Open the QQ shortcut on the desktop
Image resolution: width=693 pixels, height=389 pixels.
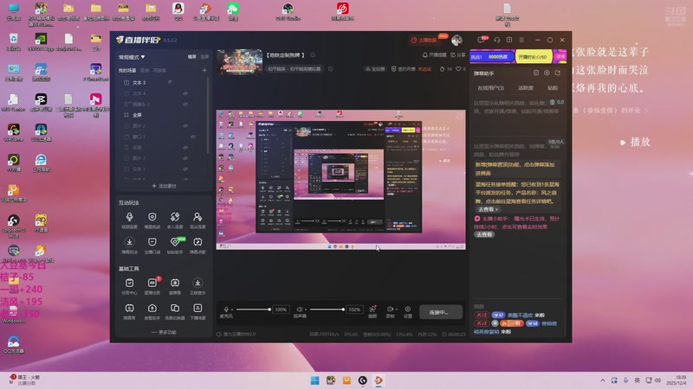pyautogui.click(x=178, y=11)
